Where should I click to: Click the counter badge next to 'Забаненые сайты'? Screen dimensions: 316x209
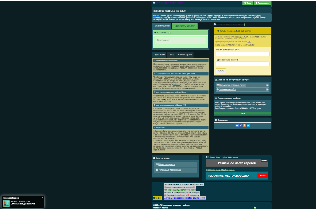pos(267,89)
